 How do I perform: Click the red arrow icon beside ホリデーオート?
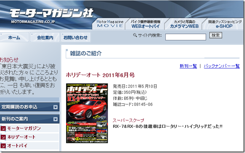point(3,137)
